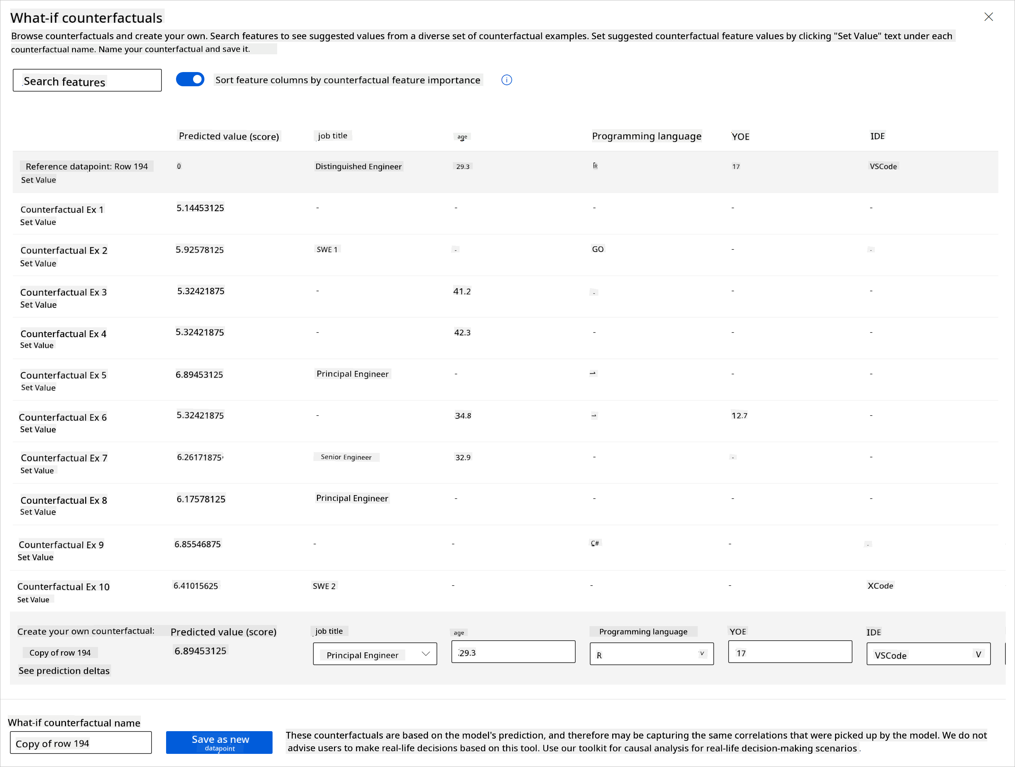Image resolution: width=1015 pixels, height=767 pixels.
Task: Click Save as new datapoint button
Action: 219,742
